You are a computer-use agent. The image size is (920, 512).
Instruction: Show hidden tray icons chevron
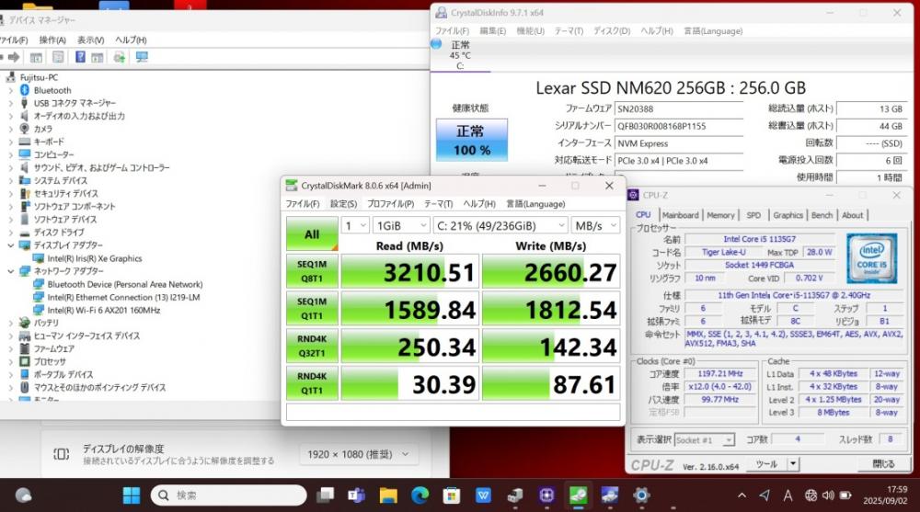742,495
